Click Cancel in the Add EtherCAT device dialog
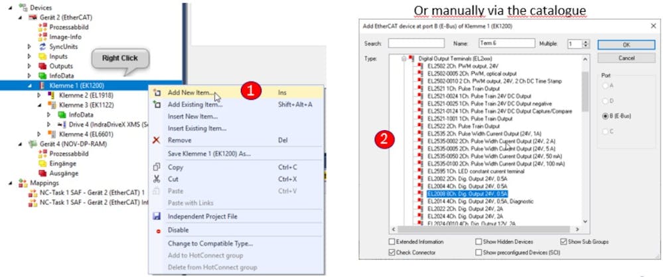Viewport: 663px width, 277px height. 626,58
